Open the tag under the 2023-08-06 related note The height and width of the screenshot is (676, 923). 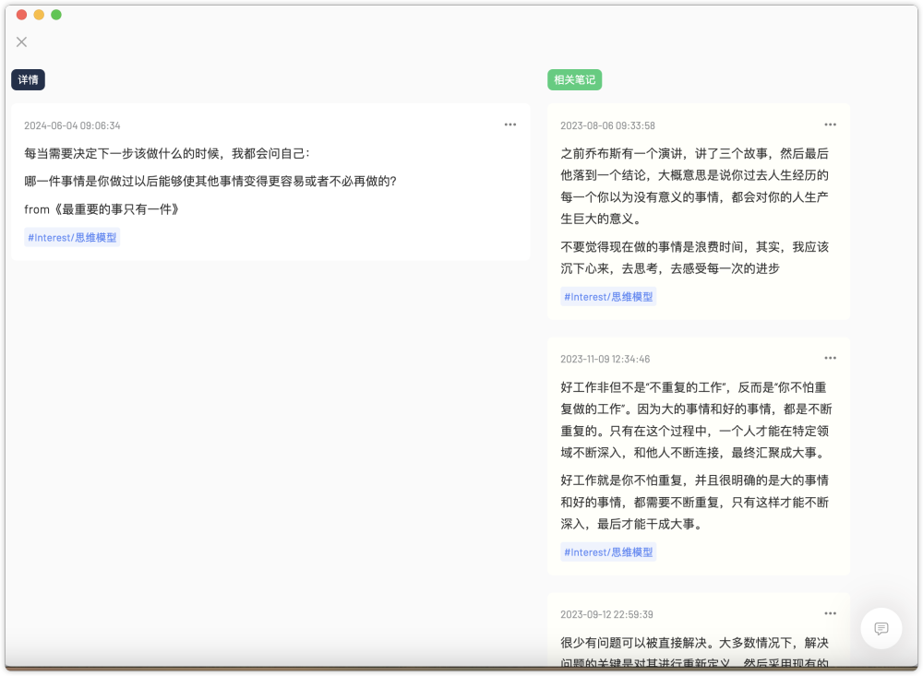608,296
